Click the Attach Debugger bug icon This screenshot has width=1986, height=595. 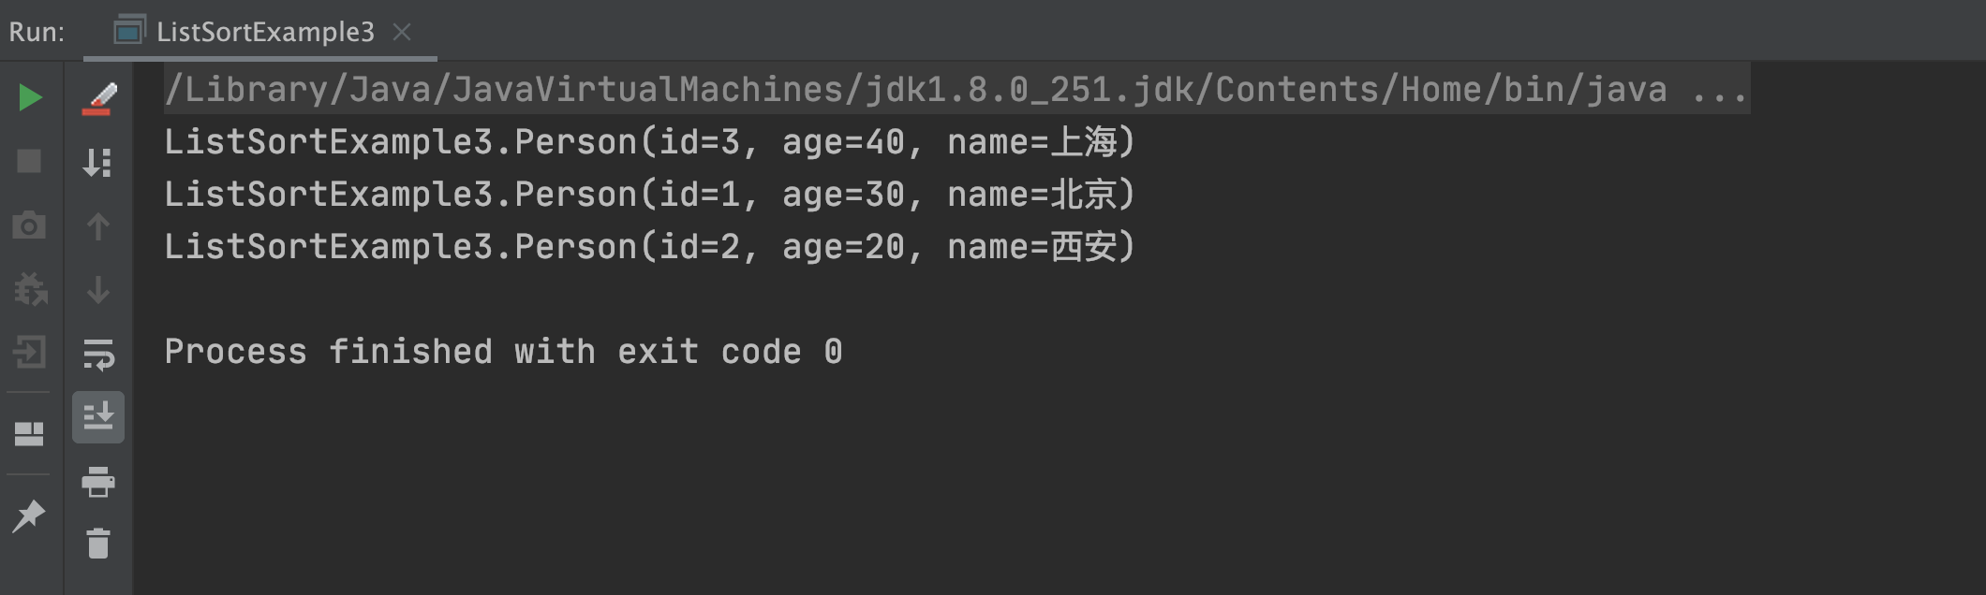tap(31, 289)
